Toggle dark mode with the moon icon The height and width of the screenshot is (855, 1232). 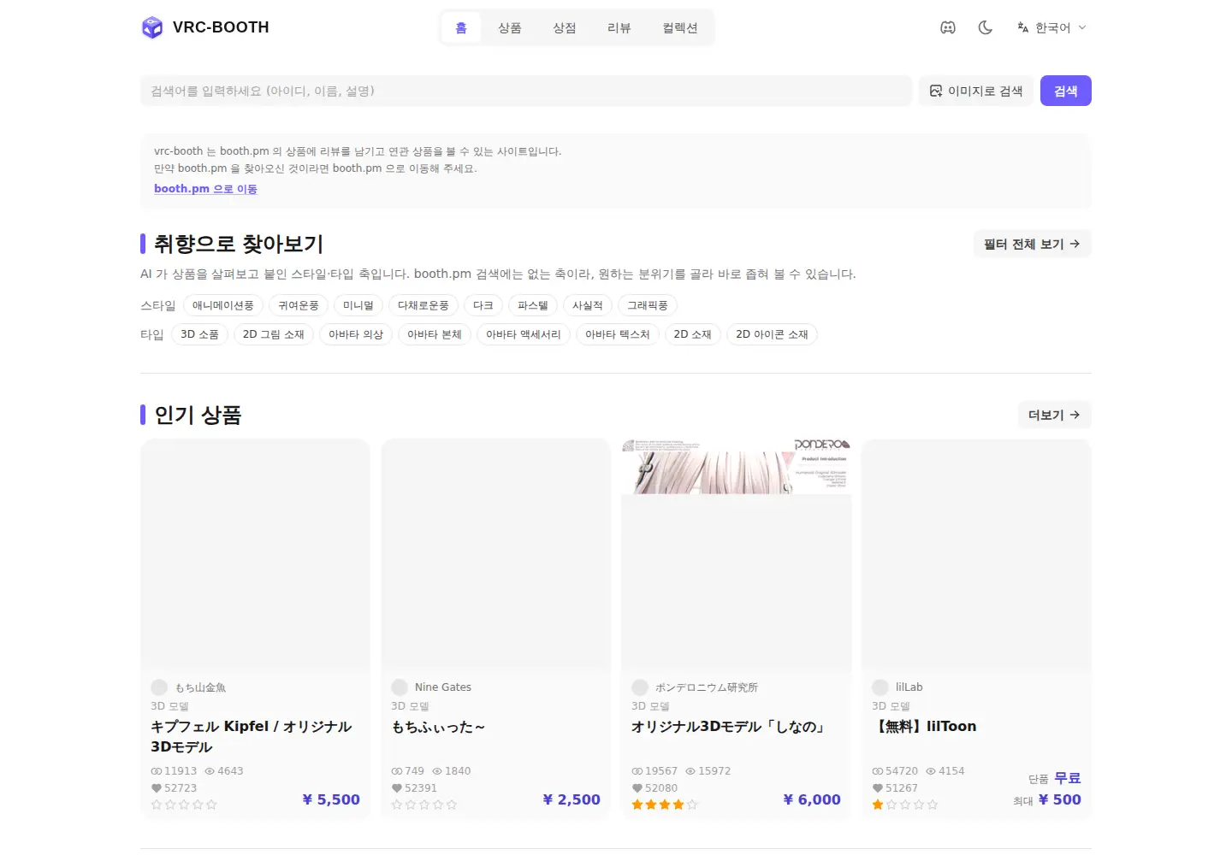coord(986,27)
